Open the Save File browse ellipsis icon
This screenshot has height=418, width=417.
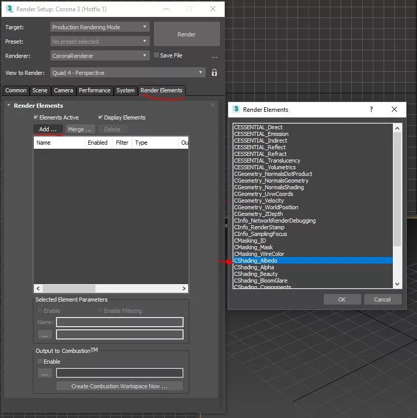pos(214,56)
